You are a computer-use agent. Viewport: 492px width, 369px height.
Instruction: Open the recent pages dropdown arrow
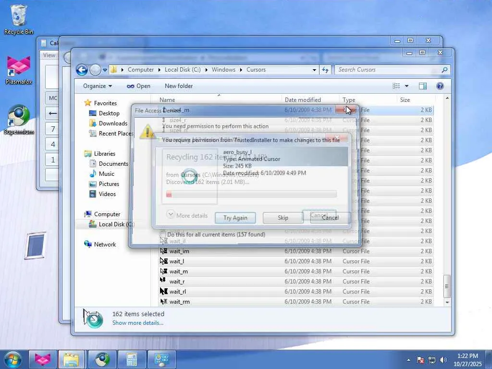point(105,70)
